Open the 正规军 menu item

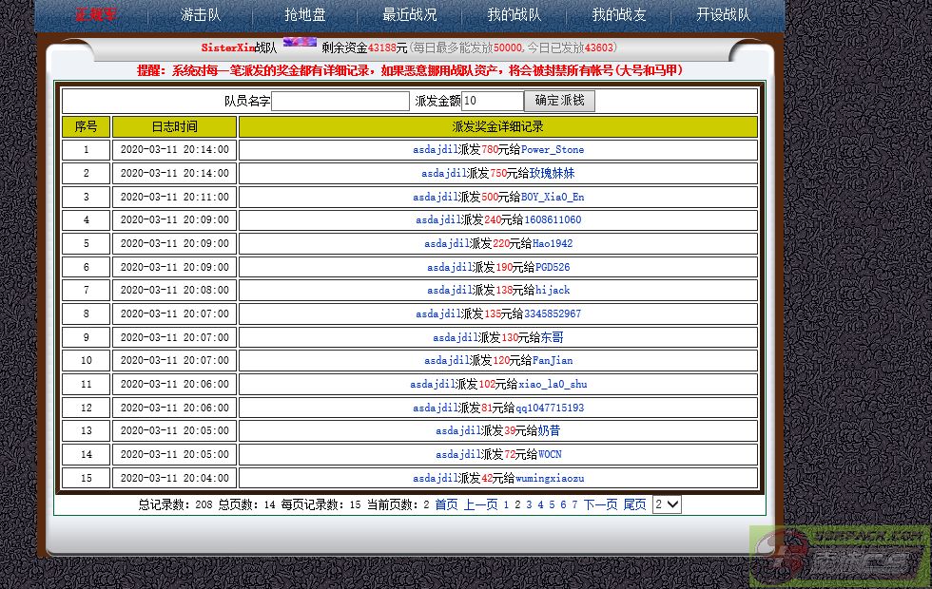pyautogui.click(x=97, y=15)
